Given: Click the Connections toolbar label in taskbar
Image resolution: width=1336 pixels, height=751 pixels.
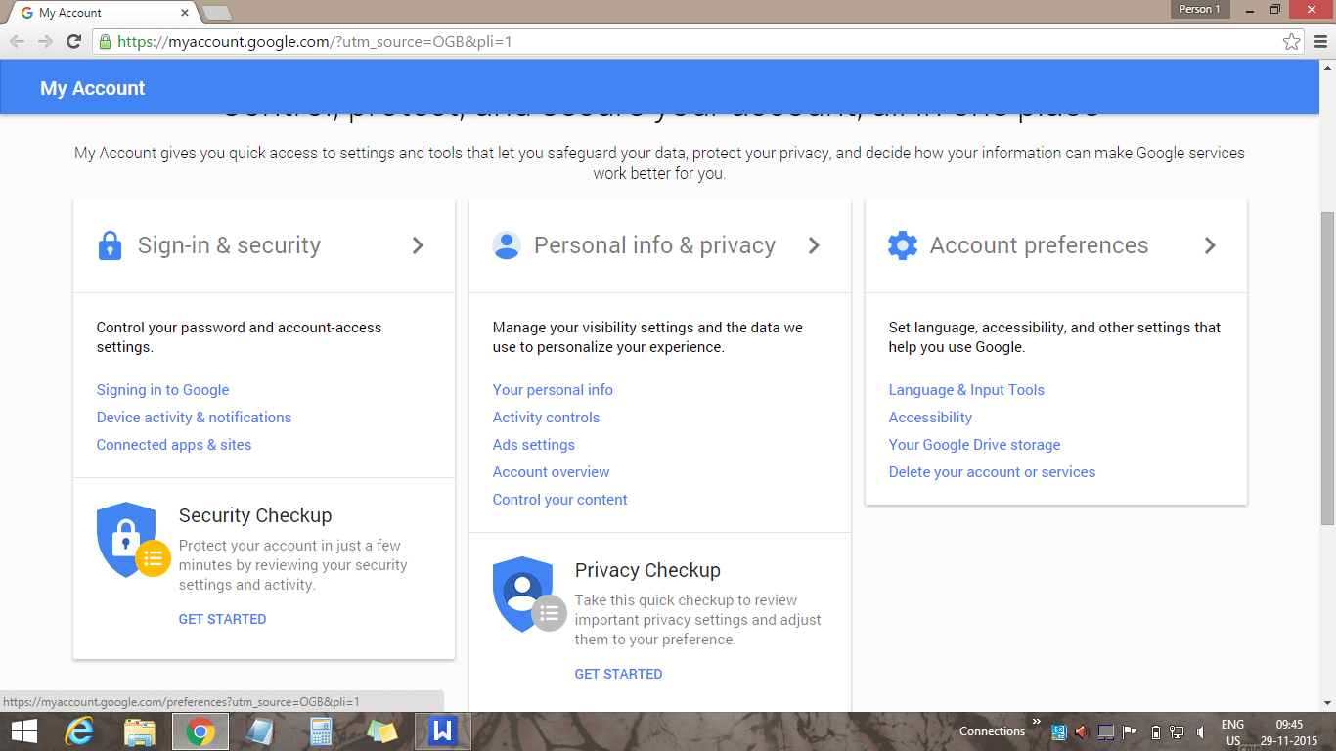Looking at the screenshot, I should tap(992, 731).
